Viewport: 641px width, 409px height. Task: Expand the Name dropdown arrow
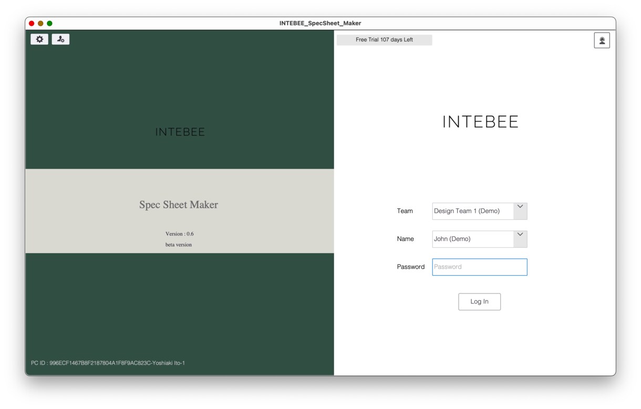point(520,239)
